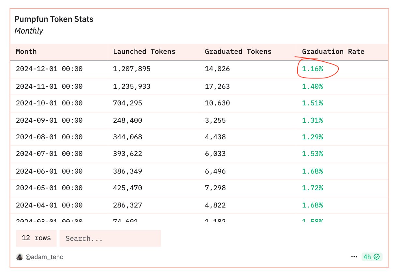Click the 6,496 graduated tokens value
Screen dimensions: 399x278
point(215,171)
